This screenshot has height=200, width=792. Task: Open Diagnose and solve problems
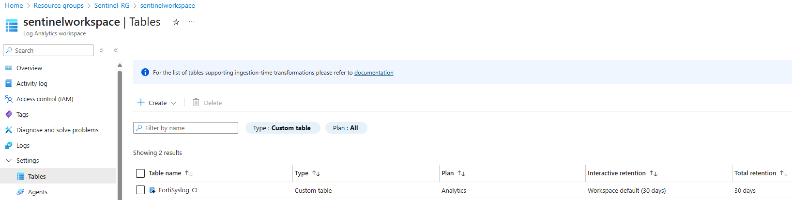click(57, 130)
